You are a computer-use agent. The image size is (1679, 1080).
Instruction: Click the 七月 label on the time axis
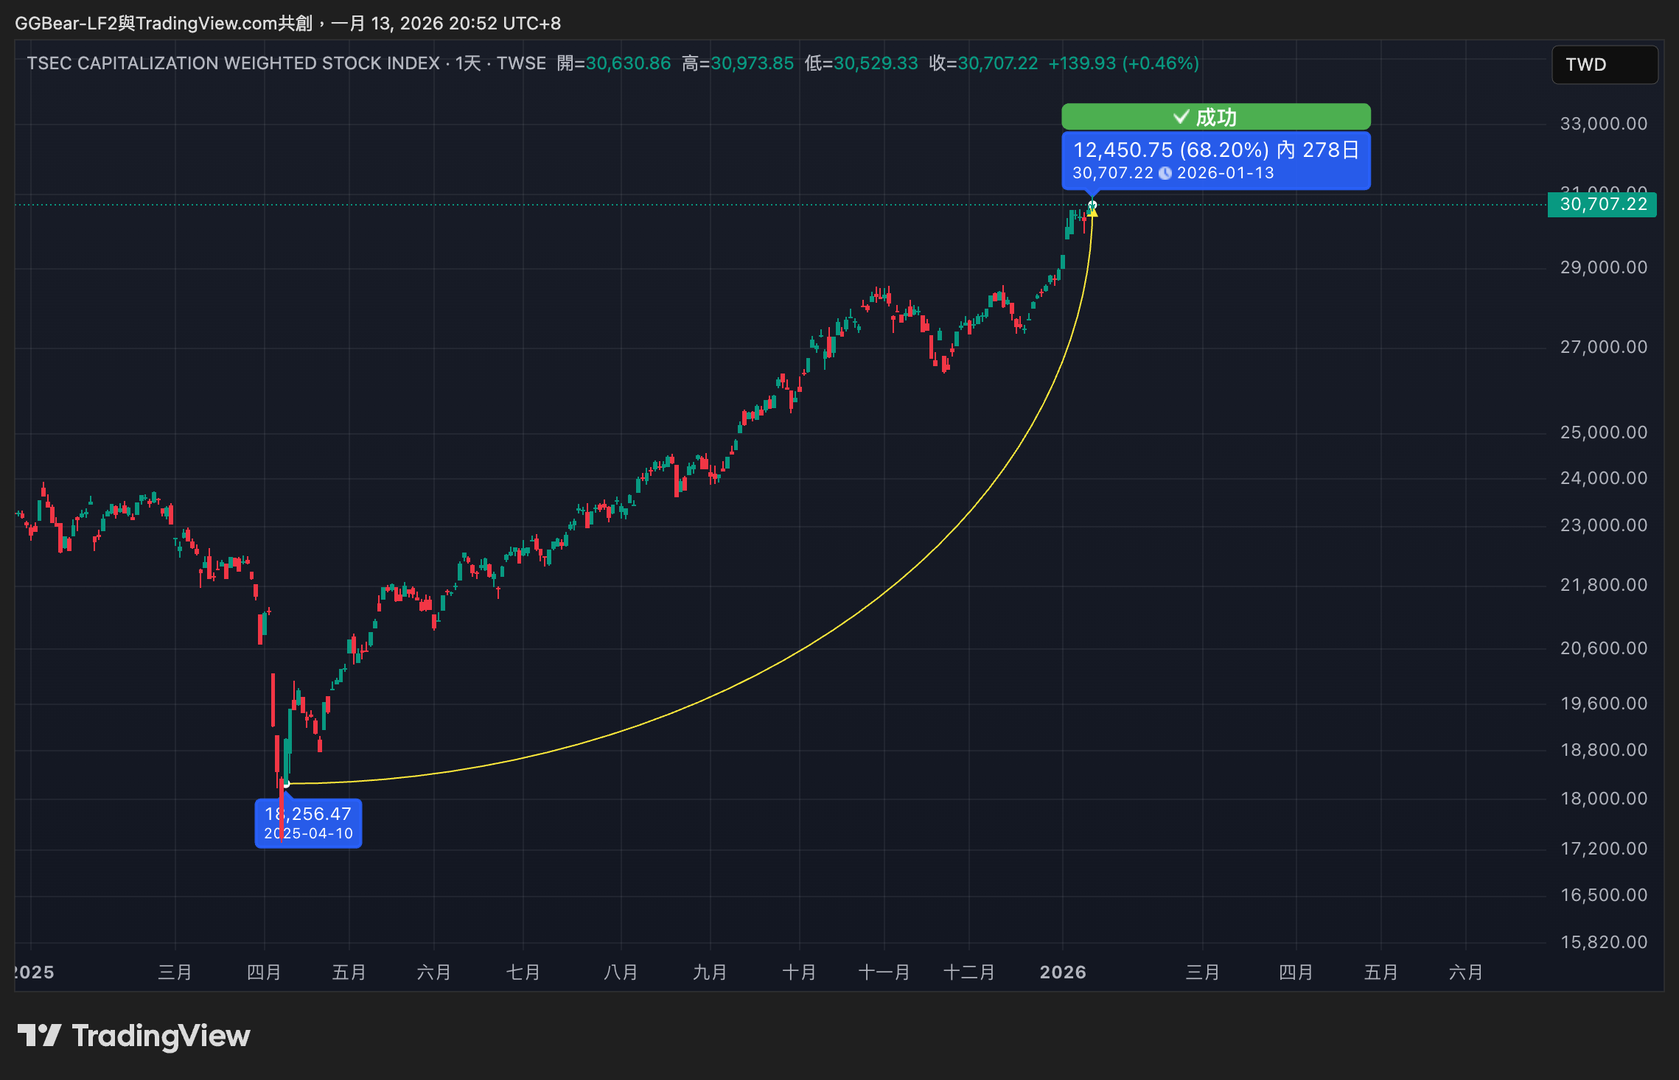pos(523,972)
